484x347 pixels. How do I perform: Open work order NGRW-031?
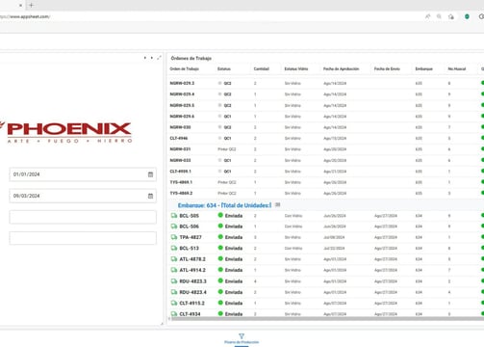[180, 149]
